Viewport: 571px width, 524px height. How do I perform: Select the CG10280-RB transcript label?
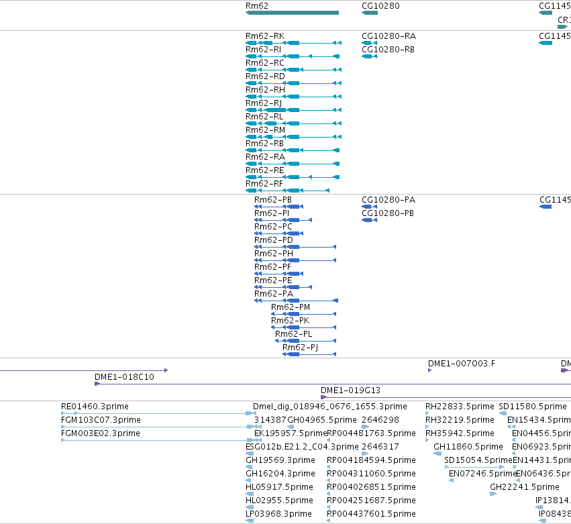(388, 50)
